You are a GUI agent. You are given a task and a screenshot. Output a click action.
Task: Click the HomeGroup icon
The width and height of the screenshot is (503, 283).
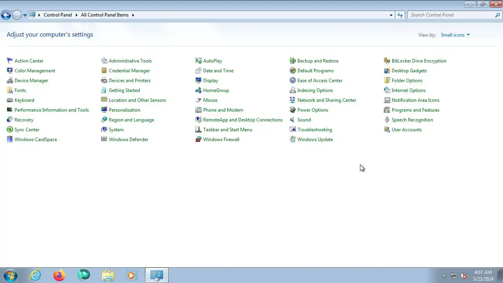(x=198, y=90)
